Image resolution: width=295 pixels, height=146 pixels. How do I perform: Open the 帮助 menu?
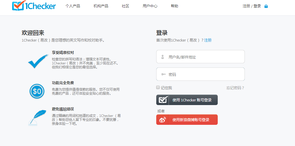(174, 6)
